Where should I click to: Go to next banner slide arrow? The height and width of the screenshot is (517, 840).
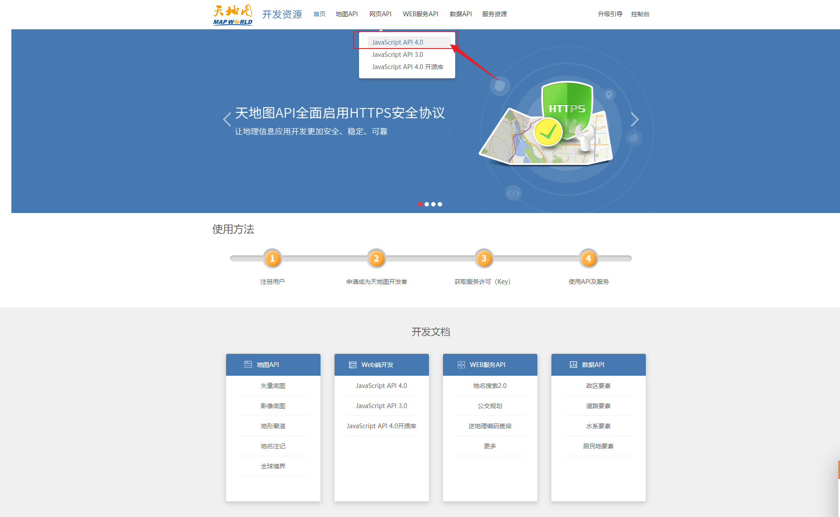tap(634, 119)
